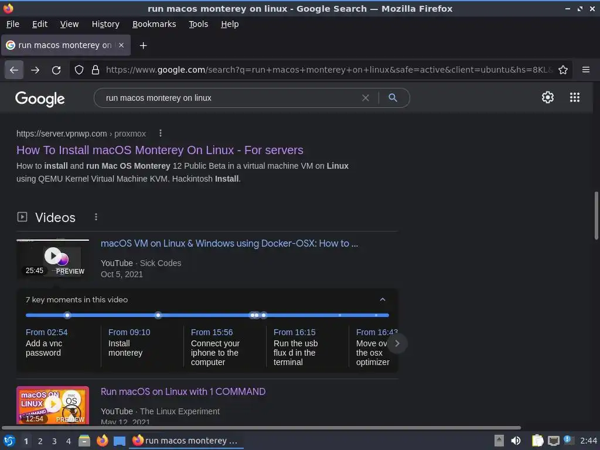The height and width of the screenshot is (450, 600).
Task: Close the 'run macos monterey on' tab
Action: click(121, 45)
